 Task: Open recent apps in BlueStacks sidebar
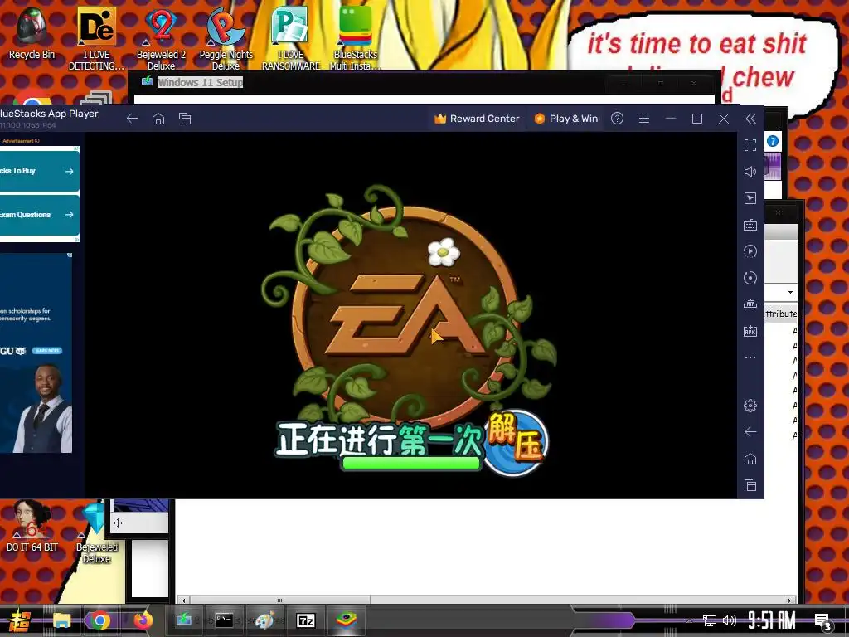(750, 485)
